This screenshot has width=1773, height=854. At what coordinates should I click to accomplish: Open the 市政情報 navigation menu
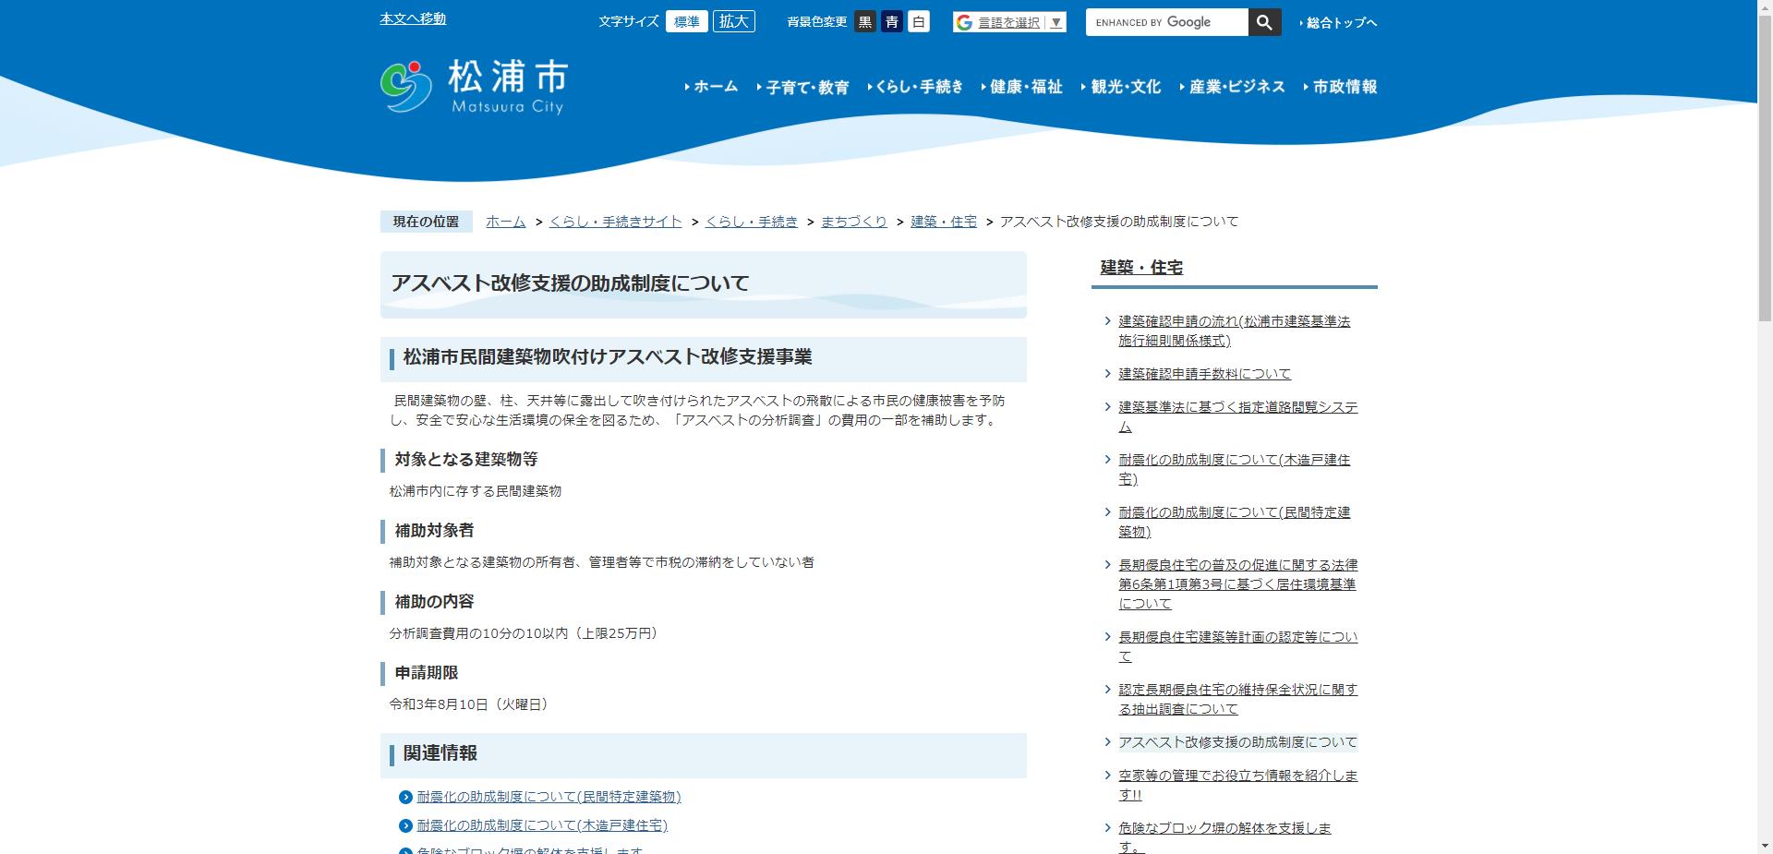[1344, 86]
